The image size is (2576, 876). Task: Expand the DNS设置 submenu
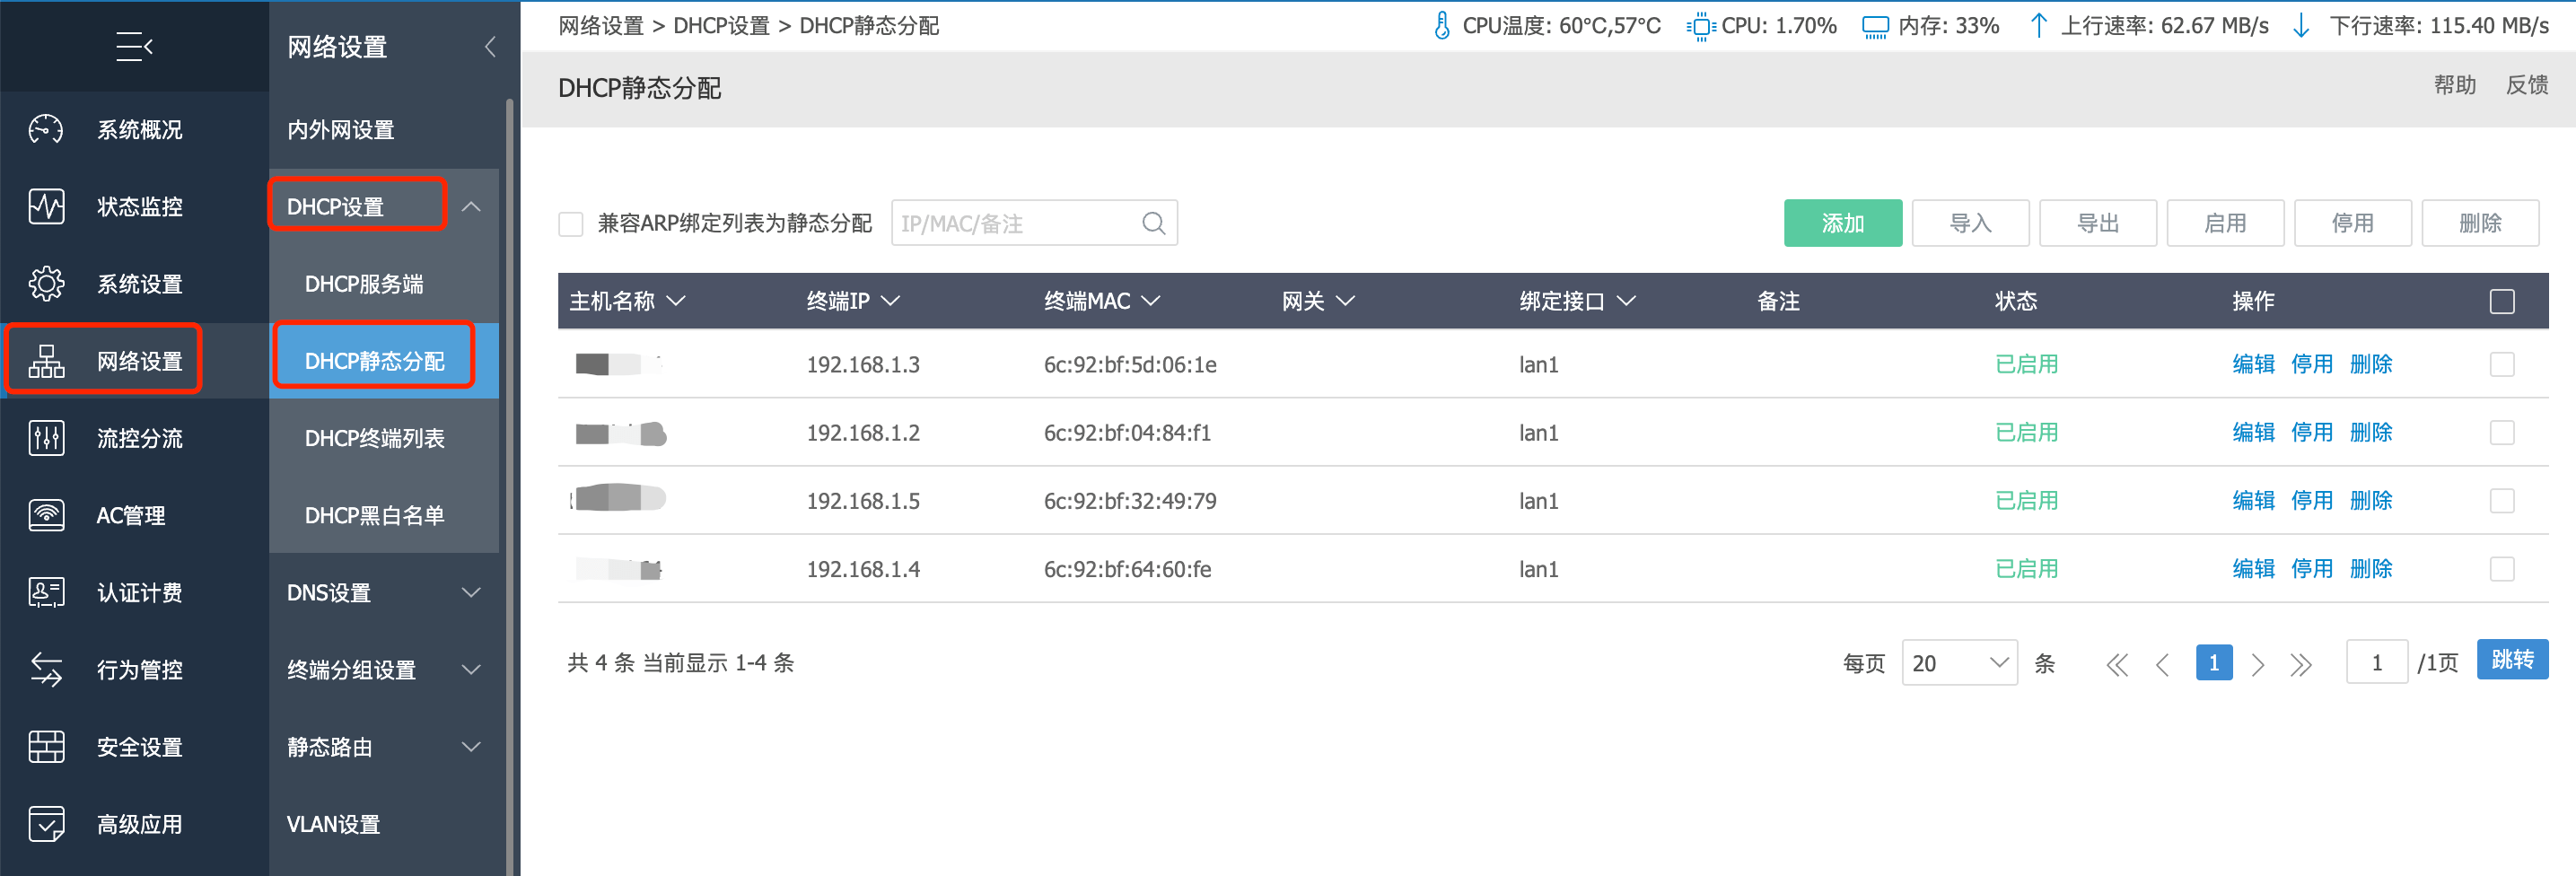(x=383, y=592)
